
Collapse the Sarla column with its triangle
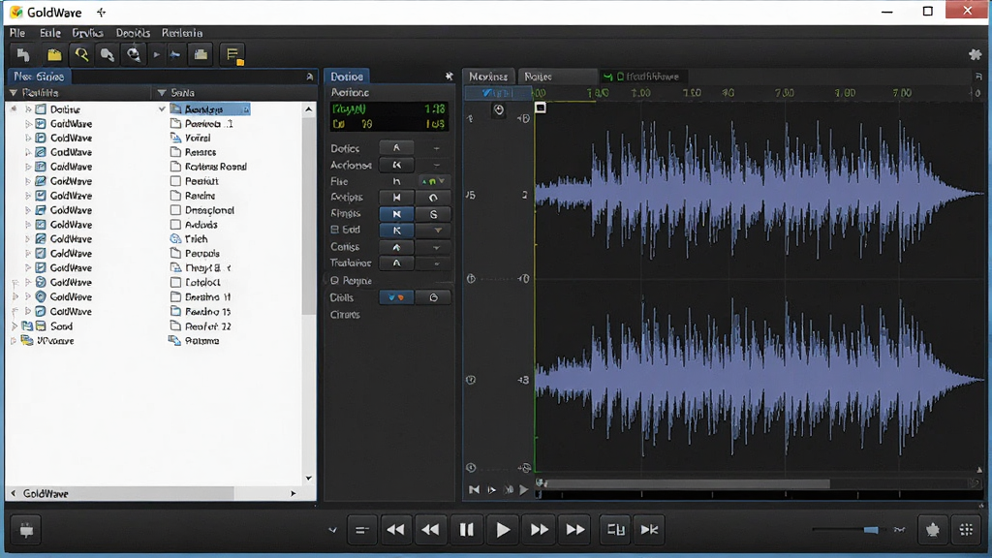(x=162, y=93)
